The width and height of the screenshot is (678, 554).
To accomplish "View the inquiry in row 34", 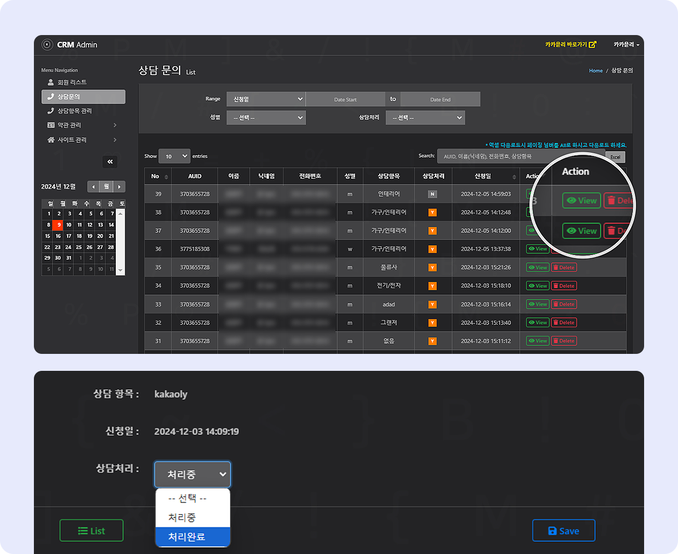I will [x=538, y=285].
